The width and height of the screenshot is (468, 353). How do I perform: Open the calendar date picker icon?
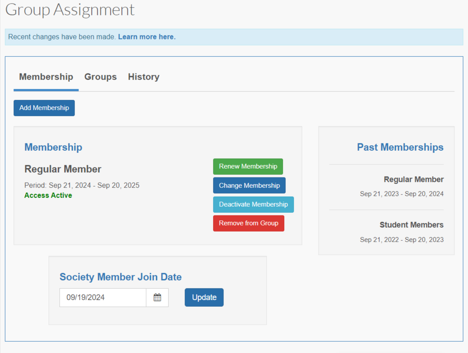[x=157, y=298]
